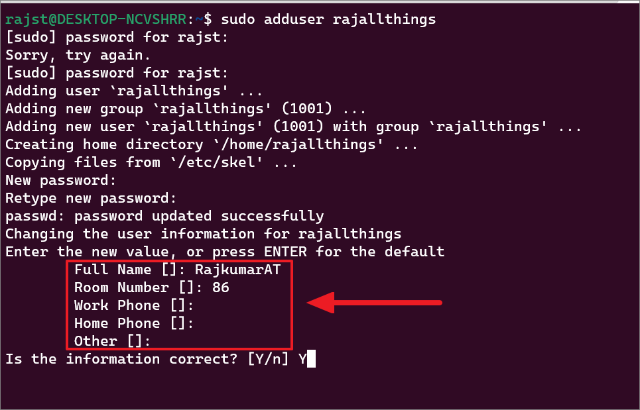Click the blinking cursor block after Y
Image resolution: width=640 pixels, height=410 pixels.
311,359
